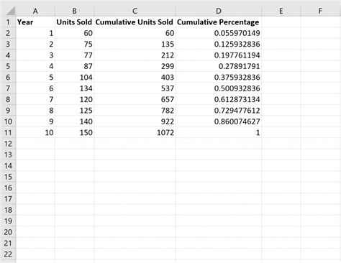Select the Year 10 cell in column A
Screen dimensions: 341x263
tap(35, 132)
